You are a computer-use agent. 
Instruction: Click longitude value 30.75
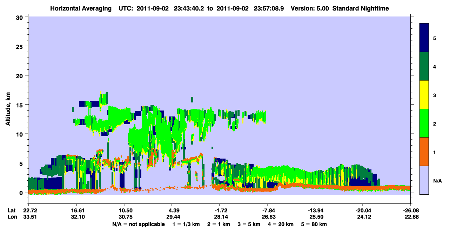click(124, 217)
